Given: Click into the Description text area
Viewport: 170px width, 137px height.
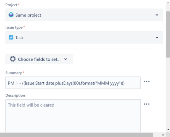Looking at the screenshot, I should click(x=73, y=116).
